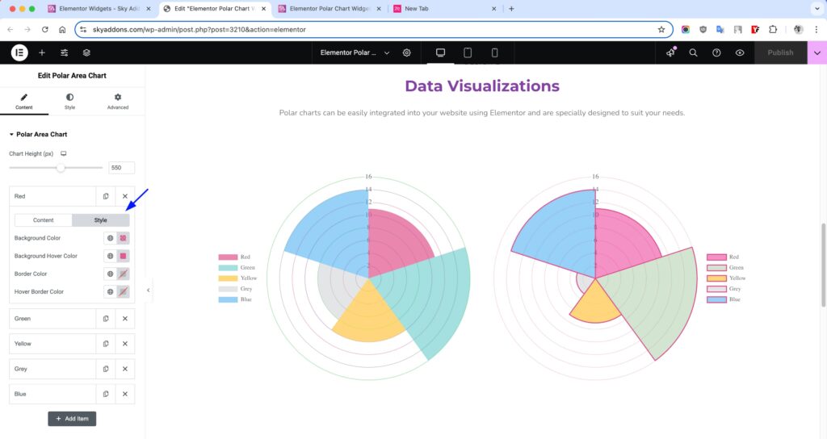Remove the Blue item
The height and width of the screenshot is (439, 827).
[x=125, y=394]
